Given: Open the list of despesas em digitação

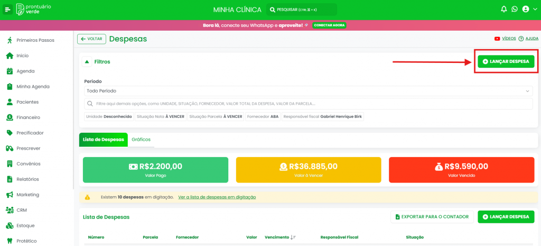Looking at the screenshot, I should coord(217,197).
